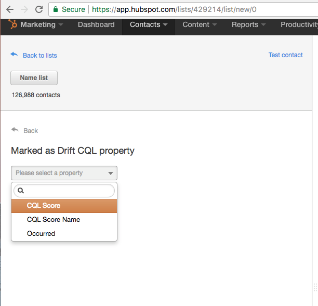Click the '126,988 contacts' count text

(36, 95)
